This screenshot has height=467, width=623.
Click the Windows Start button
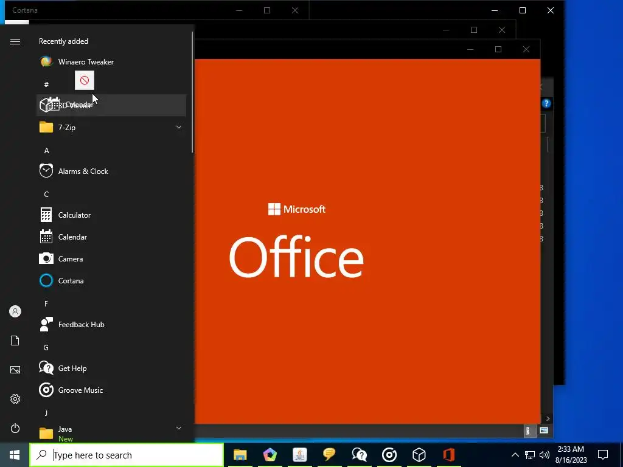15,455
